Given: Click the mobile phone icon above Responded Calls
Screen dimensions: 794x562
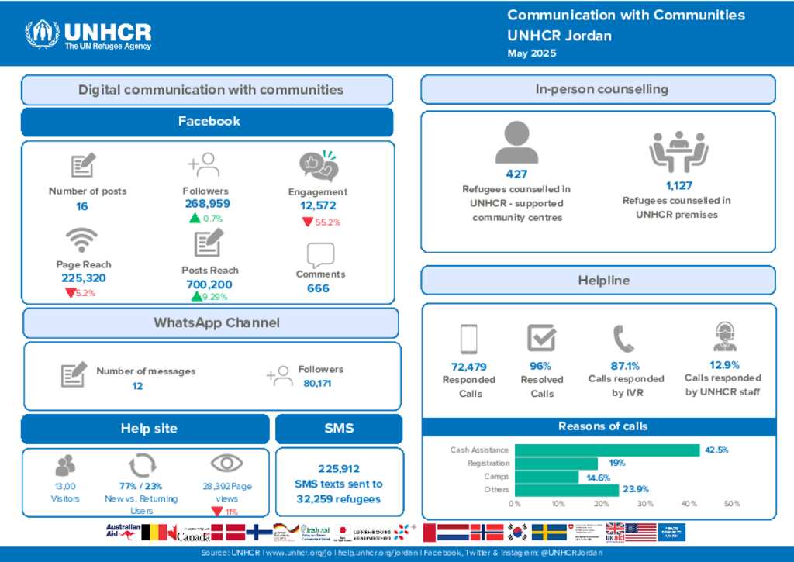Looking at the screenshot, I should coord(468,339).
